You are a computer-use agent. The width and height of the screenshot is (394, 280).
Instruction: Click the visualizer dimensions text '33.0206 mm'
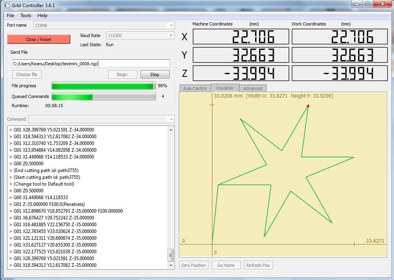228,96
